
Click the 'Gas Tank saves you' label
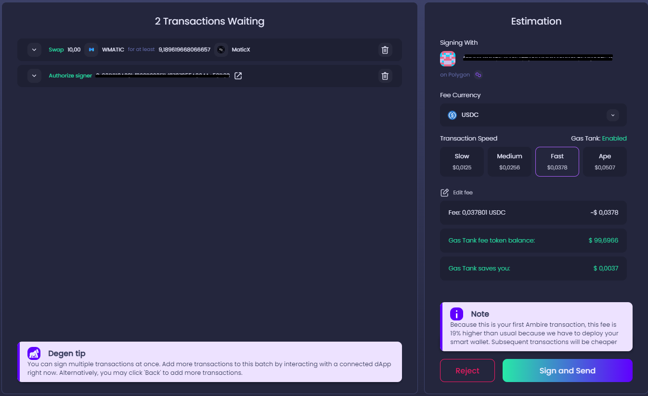(x=479, y=268)
